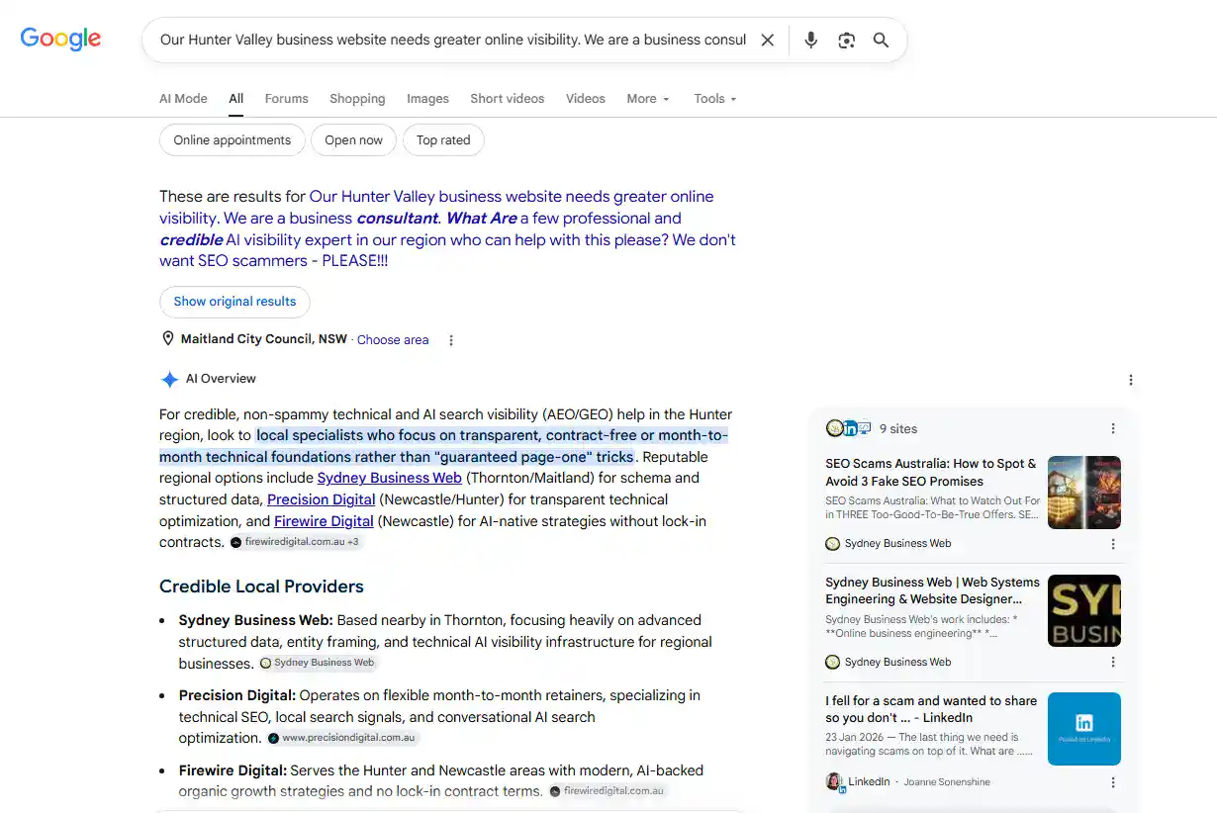Click inside the search query field
1217x813 pixels.
453,41
